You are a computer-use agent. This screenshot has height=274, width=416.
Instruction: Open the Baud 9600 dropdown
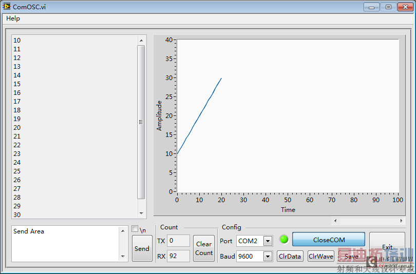[268, 256]
